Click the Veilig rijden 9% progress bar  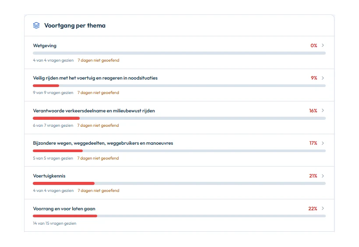[x=179, y=86]
